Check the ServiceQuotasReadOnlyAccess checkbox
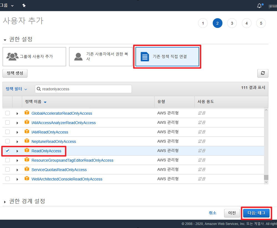This screenshot has width=277, height=228. point(7,169)
